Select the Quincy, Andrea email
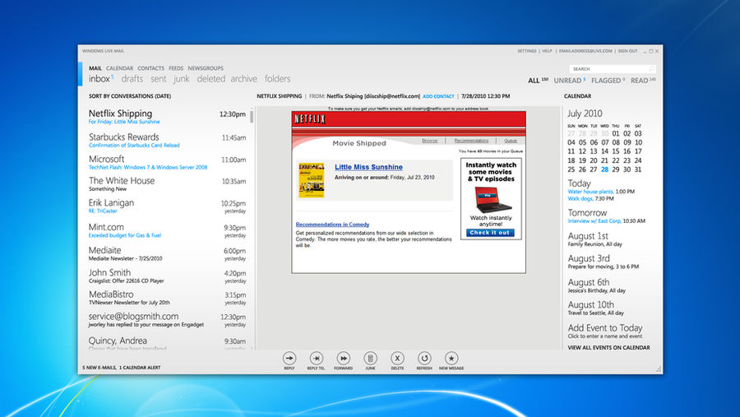The image size is (740, 417). 168,342
